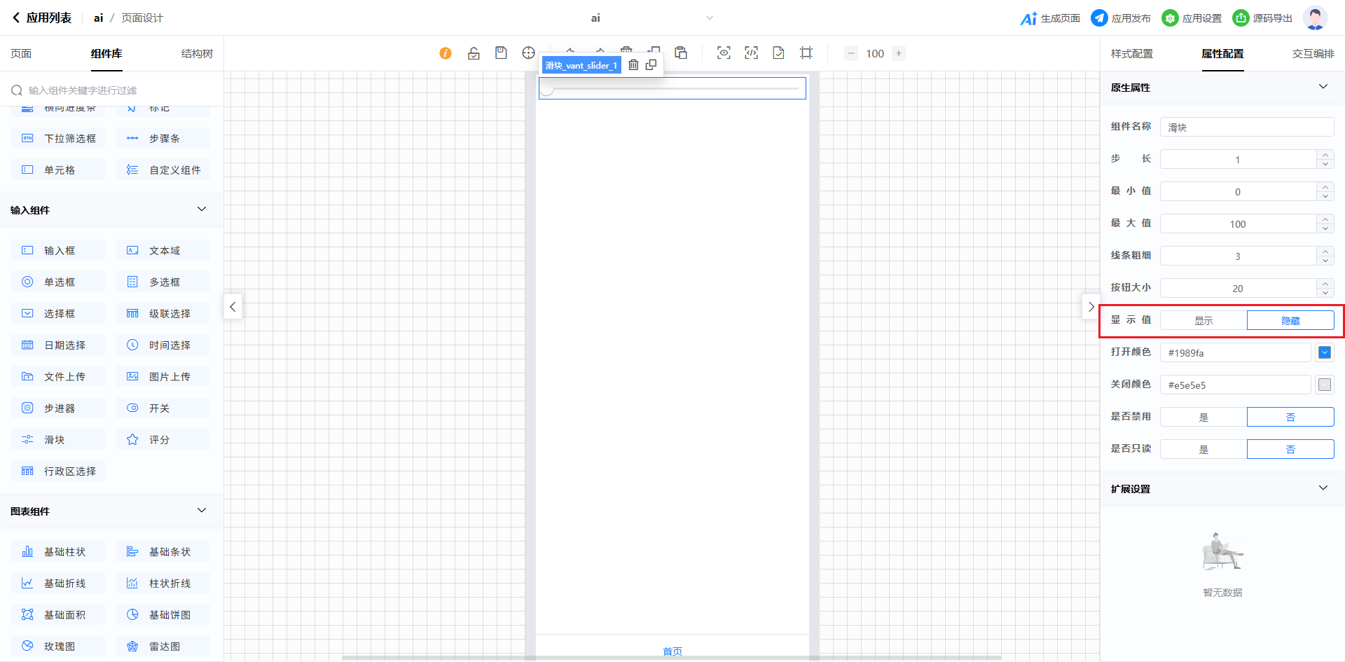Collapse the 输入组件 section
Viewport: 1345px width, 662px height.
pos(202,209)
